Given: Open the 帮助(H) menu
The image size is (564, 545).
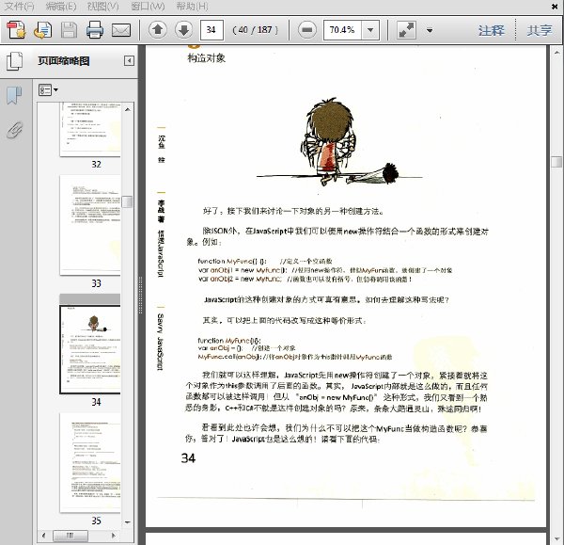Looking at the screenshot, I should 192,7.
